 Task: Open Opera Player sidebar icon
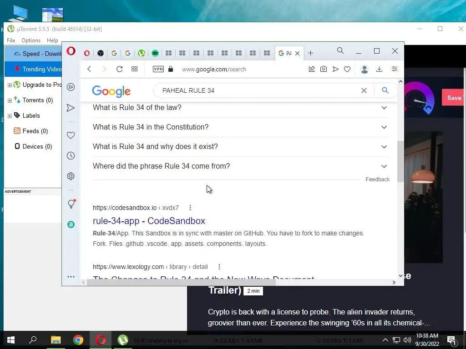point(71,87)
